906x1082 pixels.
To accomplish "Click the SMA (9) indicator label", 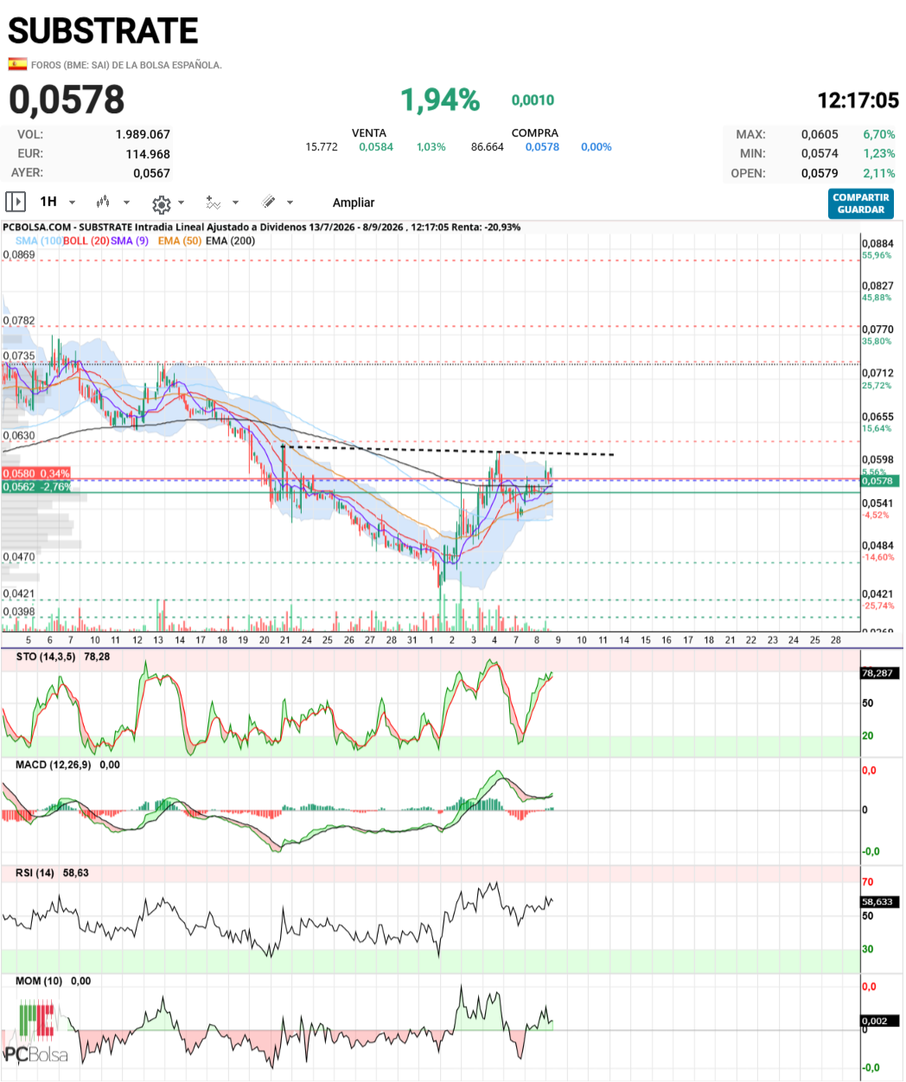I will [x=130, y=240].
